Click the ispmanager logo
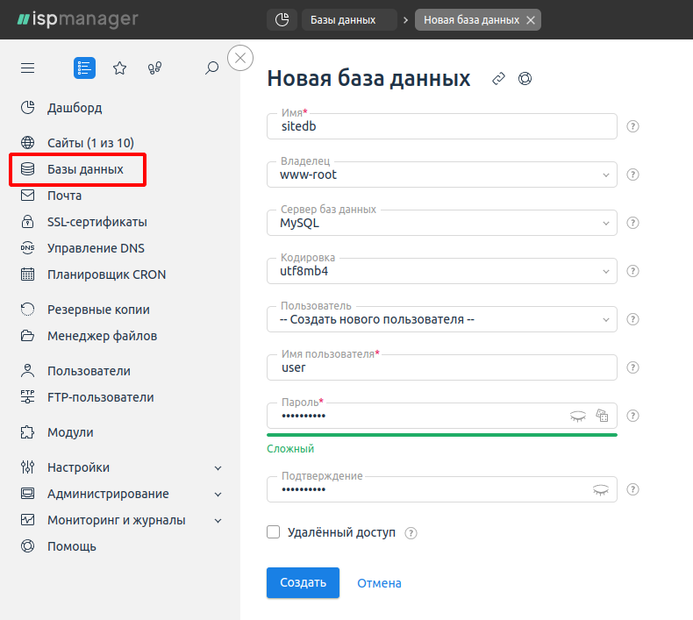This screenshot has width=693, height=620. pyautogui.click(x=78, y=19)
